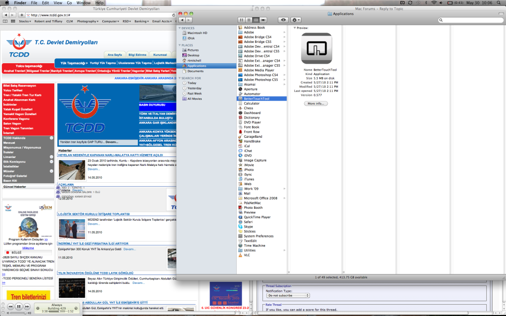
Task: Collapse the DEVICES sidebar section
Action: [x=180, y=28]
